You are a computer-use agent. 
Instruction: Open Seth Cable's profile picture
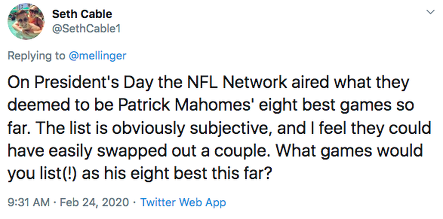pyautogui.click(x=26, y=22)
